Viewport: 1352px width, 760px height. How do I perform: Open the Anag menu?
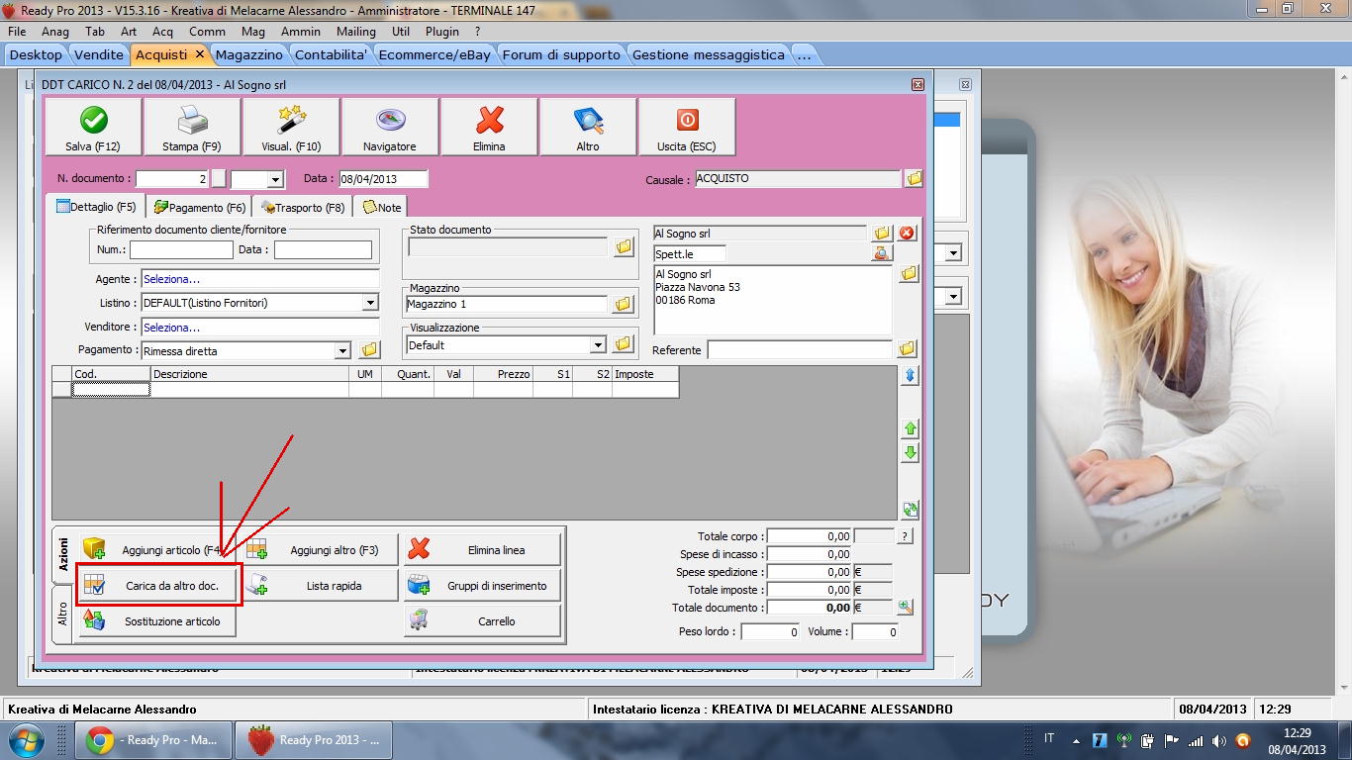55,32
